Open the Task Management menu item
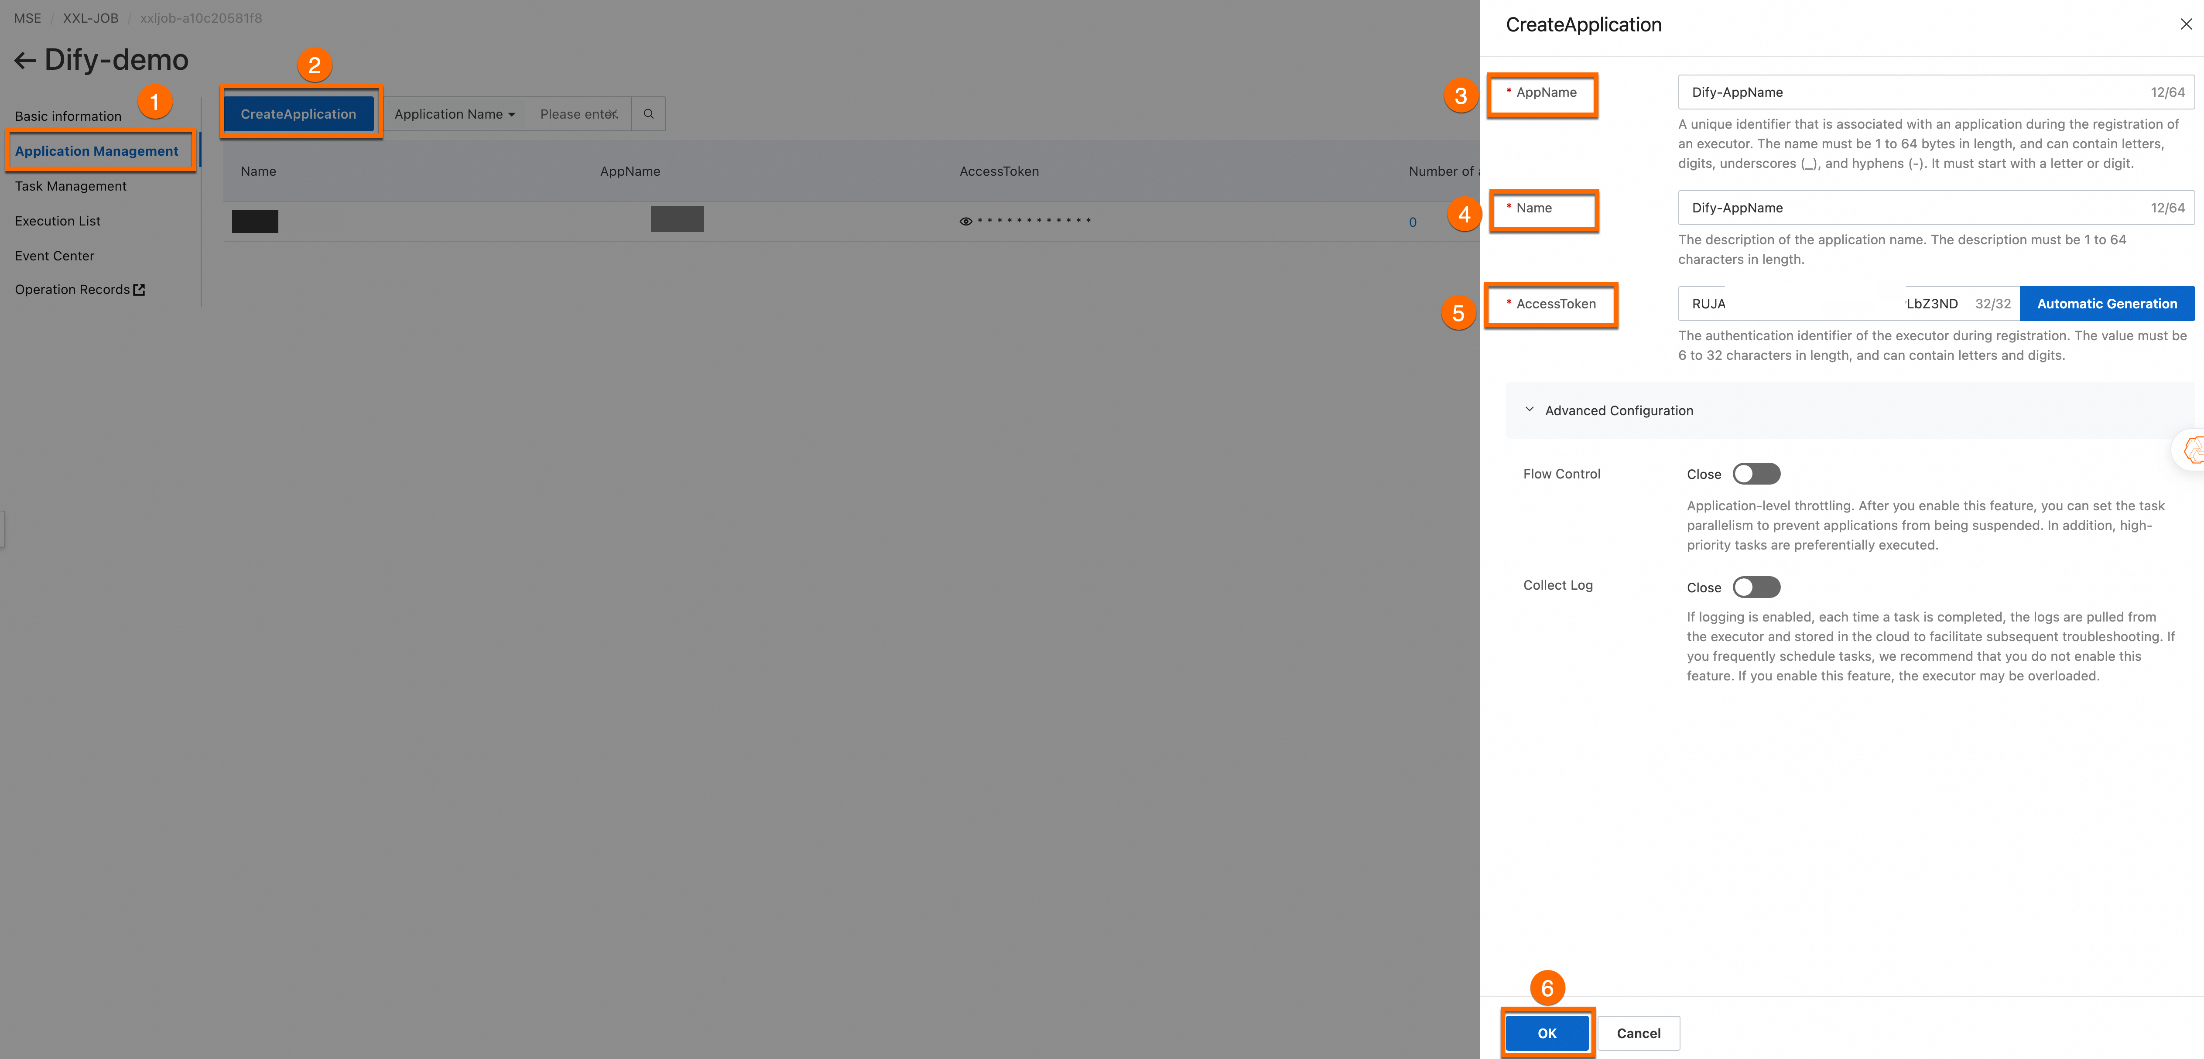 point(70,186)
